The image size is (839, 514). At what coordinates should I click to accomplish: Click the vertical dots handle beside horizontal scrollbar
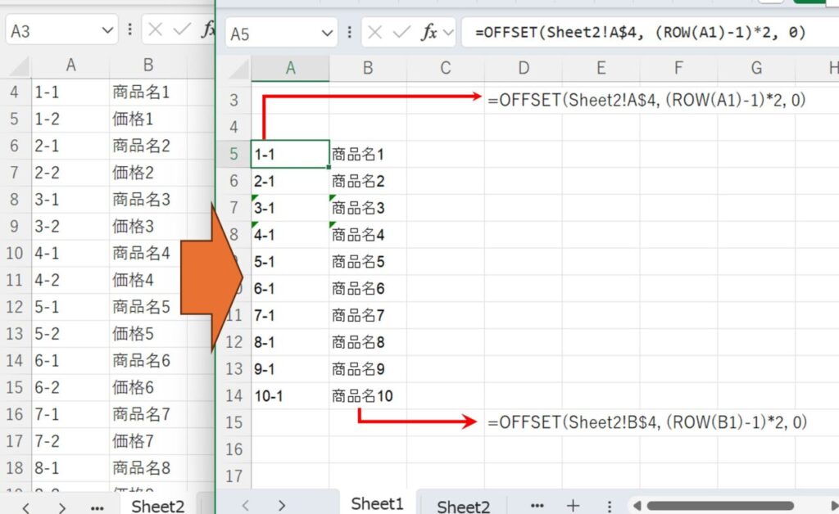pyautogui.click(x=610, y=506)
